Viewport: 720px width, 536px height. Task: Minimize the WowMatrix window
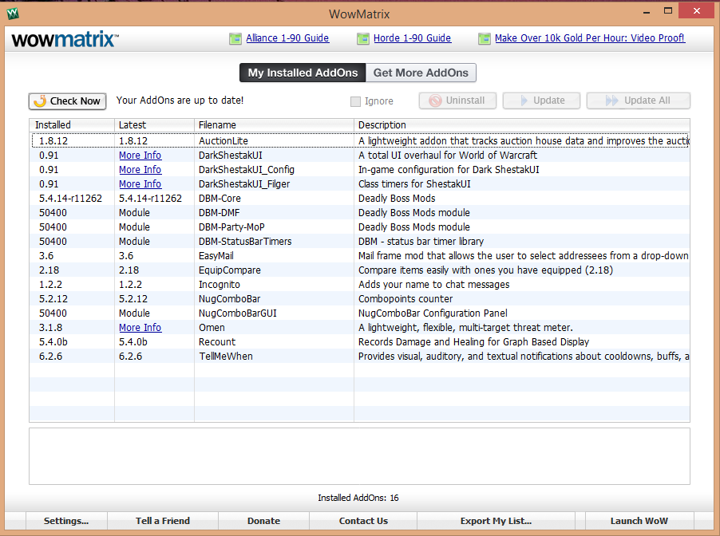coord(647,11)
